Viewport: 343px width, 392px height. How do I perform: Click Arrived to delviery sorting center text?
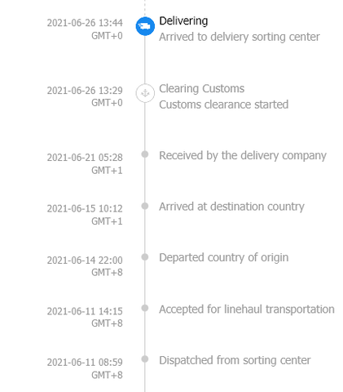[240, 37]
